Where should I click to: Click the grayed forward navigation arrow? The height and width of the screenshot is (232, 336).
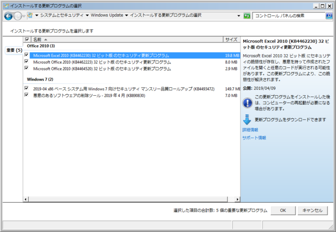click(x=17, y=16)
